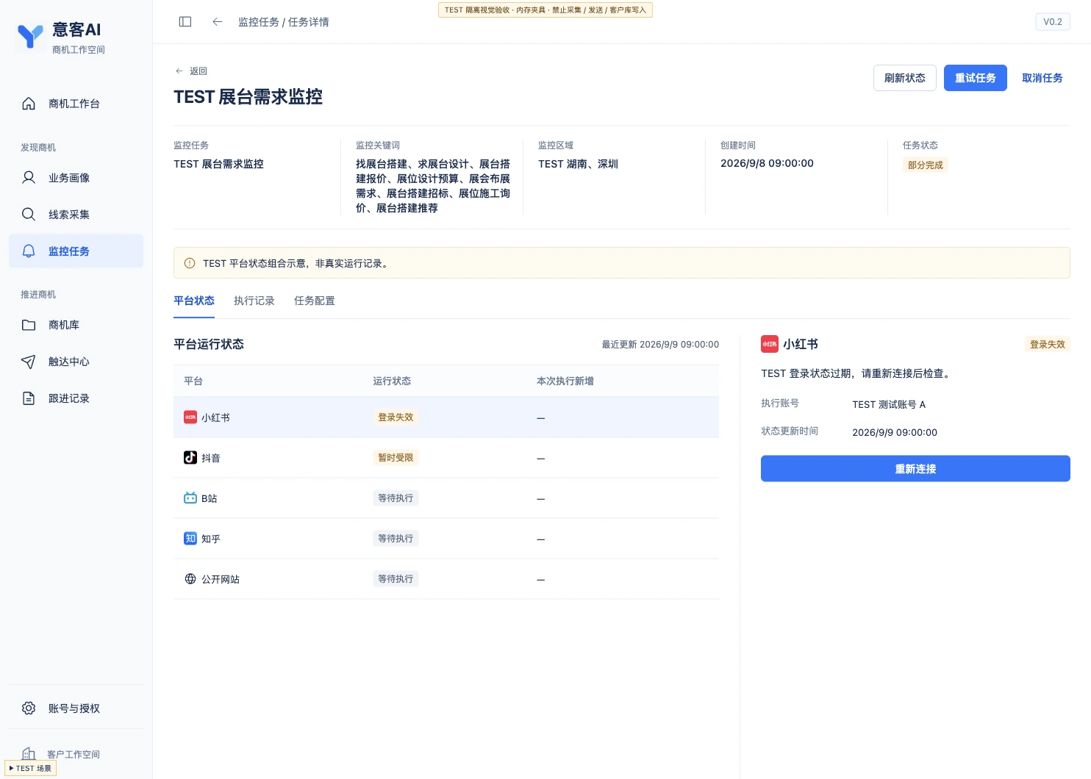
Task: Click the V0.2 version badge
Action: tap(1053, 22)
